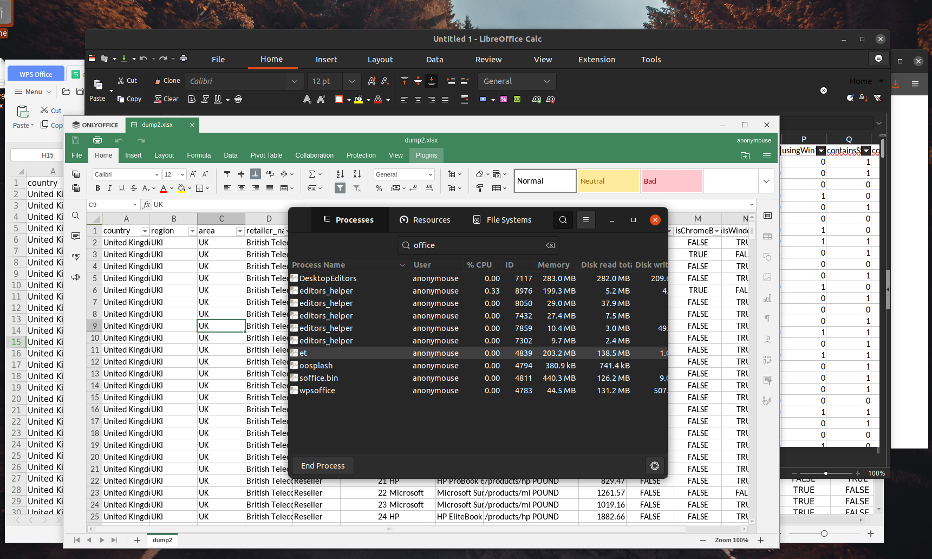Open ONLYOFFICE comments sidebar icon
Viewport: 932px width, 559px height.
pos(76,236)
